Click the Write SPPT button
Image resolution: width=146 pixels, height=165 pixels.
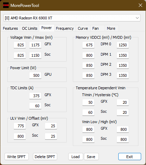click(x=16, y=157)
